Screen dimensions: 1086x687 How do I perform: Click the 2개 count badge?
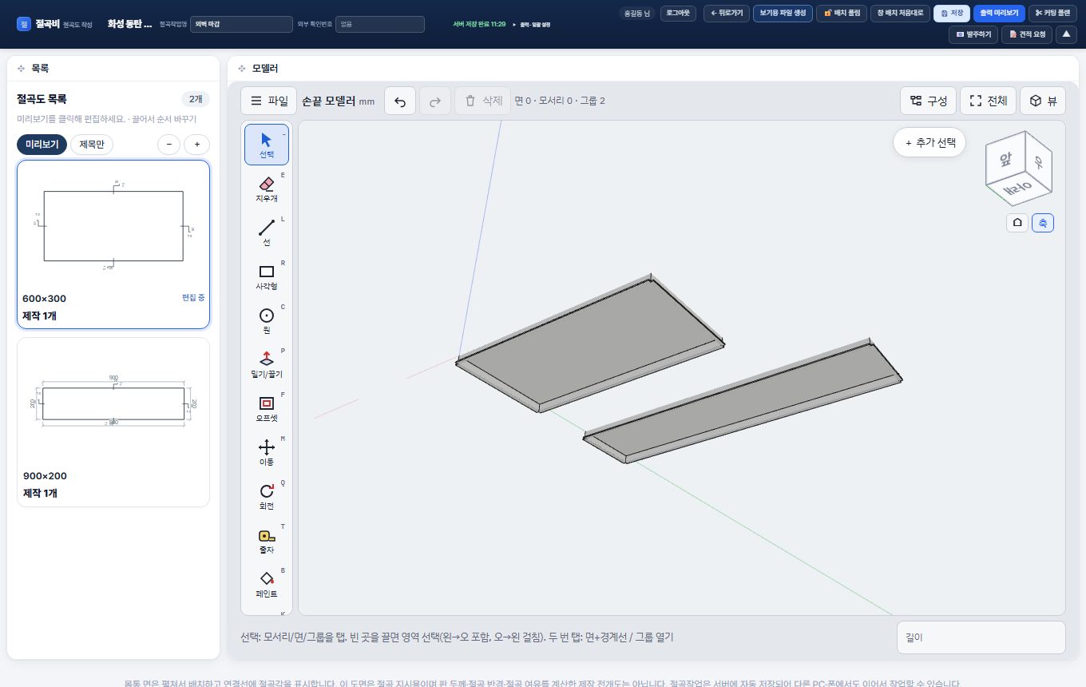pyautogui.click(x=196, y=99)
